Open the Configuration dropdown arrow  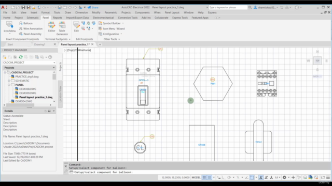pos(121,34)
